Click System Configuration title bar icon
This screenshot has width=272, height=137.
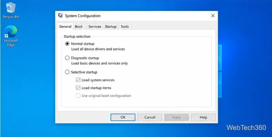[61, 16]
